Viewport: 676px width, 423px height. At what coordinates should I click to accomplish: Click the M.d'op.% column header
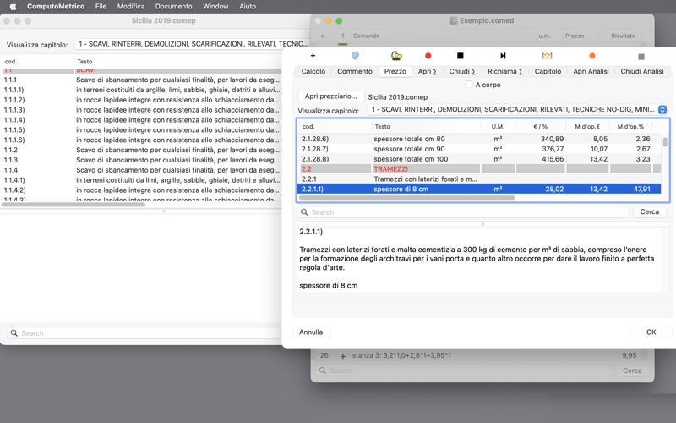click(630, 126)
